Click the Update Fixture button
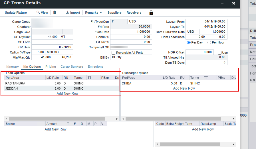 (16, 13)
